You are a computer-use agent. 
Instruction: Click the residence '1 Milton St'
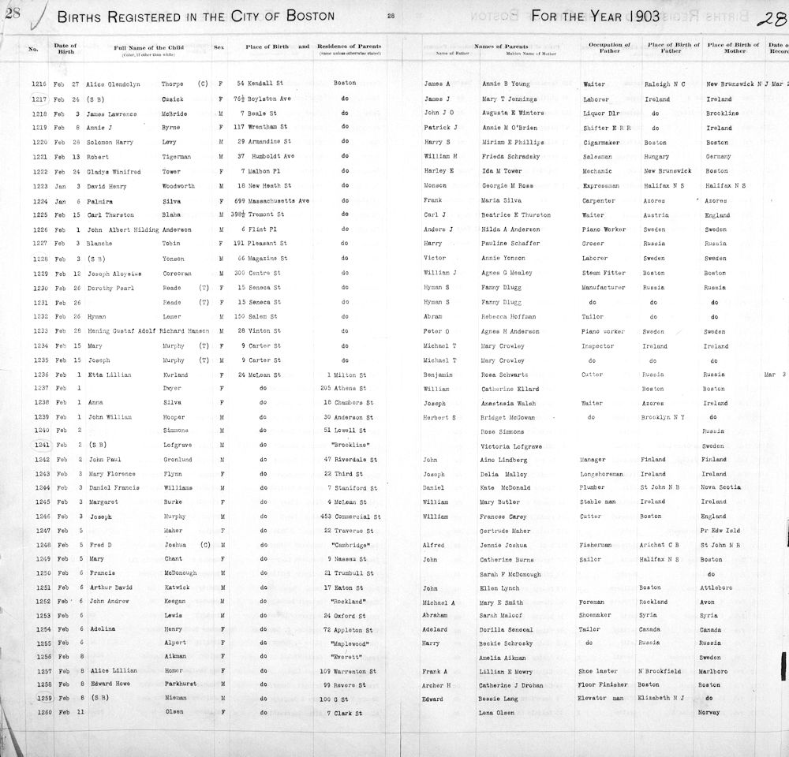click(346, 375)
